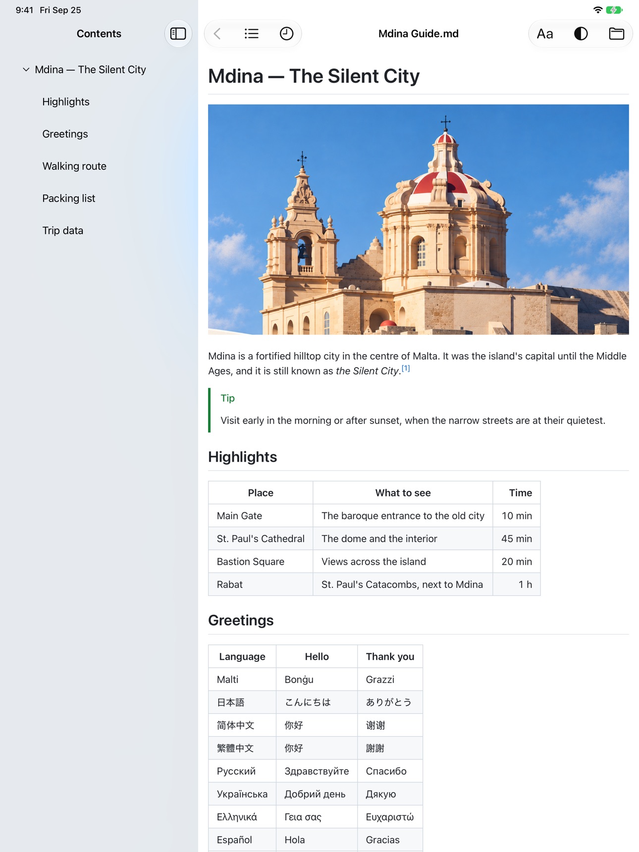Go to the Trip data section
The height and width of the screenshot is (852, 639).
(x=63, y=231)
